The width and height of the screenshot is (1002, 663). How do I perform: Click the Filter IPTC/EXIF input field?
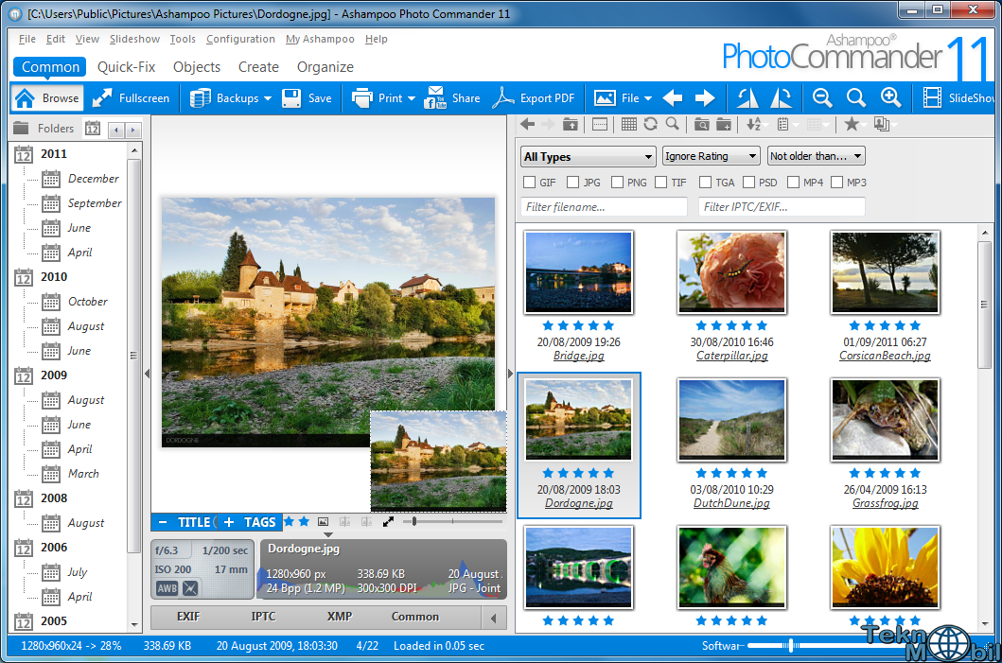tap(782, 207)
